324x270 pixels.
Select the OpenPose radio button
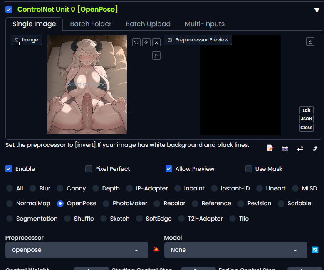click(60, 203)
